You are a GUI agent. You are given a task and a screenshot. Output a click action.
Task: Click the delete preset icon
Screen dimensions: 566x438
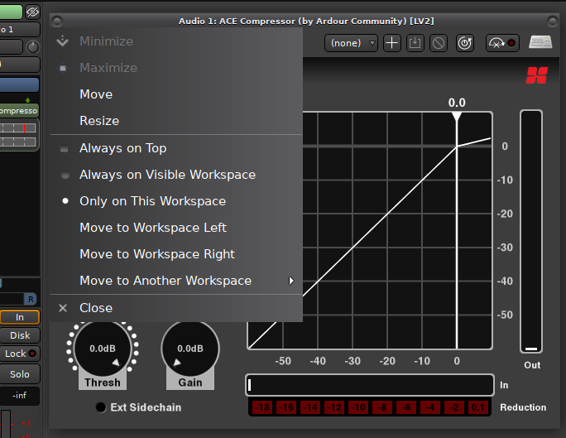point(439,43)
